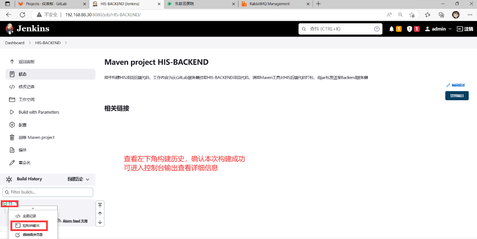Open browser settings and more menu
Screen dimensions: 477x239
click(x=469, y=15)
